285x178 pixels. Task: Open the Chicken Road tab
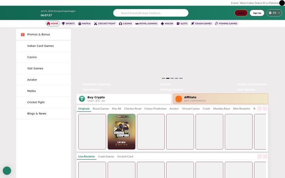click(x=133, y=109)
